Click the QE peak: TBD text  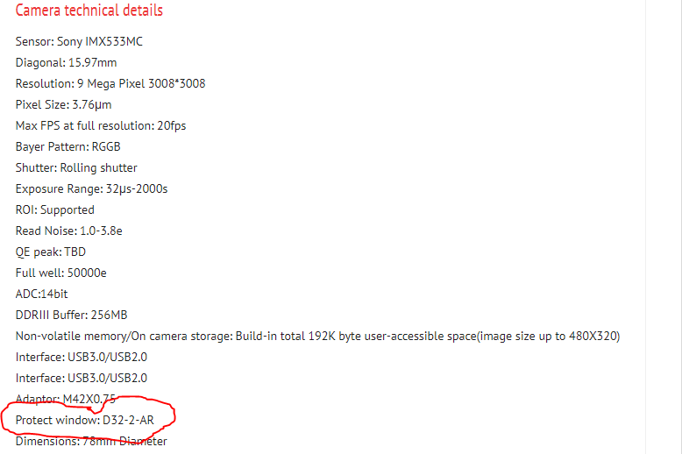[x=51, y=252]
